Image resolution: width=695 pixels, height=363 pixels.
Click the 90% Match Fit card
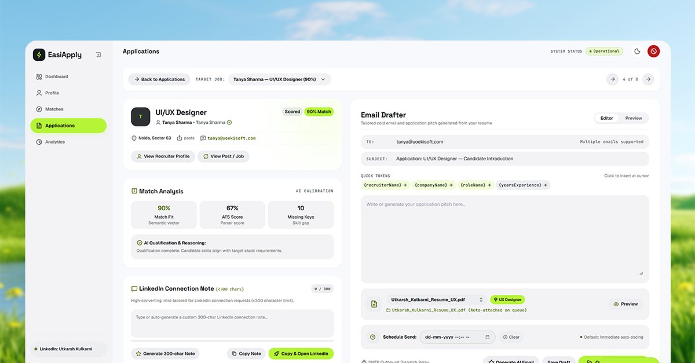pos(164,215)
